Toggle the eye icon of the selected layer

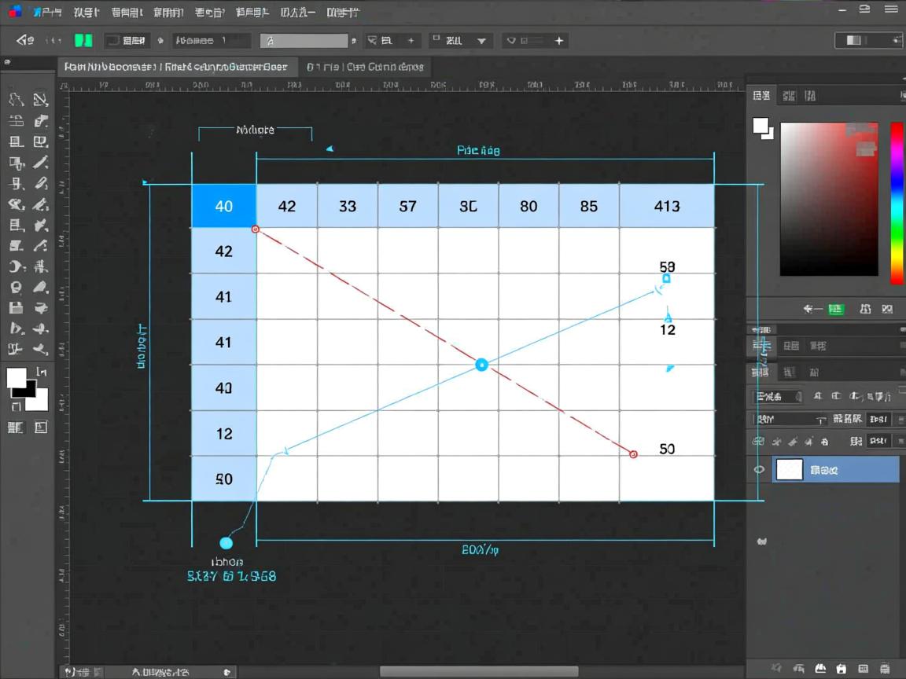point(759,470)
